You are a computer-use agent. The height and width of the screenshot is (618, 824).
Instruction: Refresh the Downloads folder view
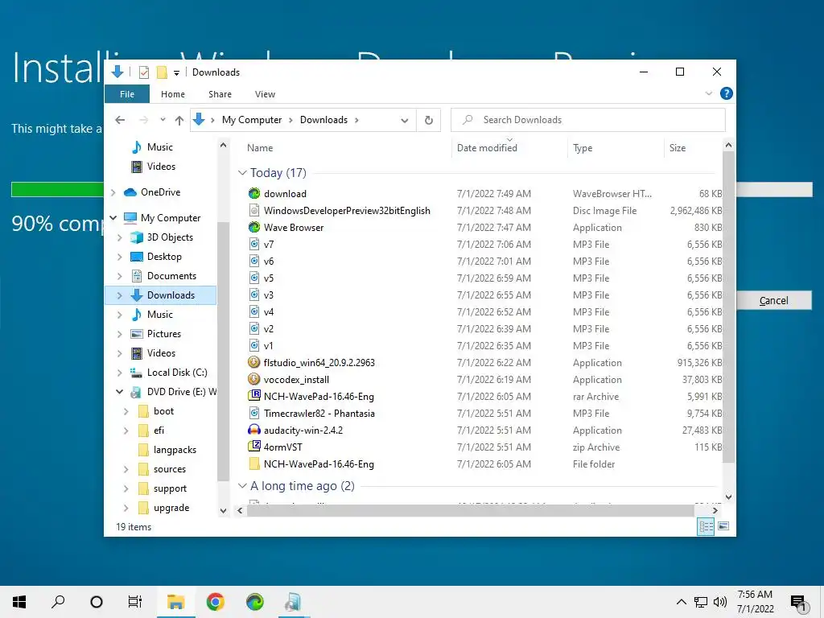[428, 121]
